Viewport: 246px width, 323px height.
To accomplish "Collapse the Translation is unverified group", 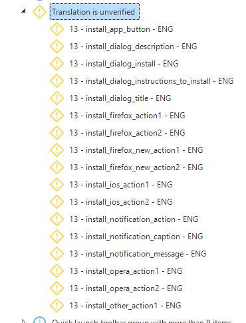I will click(x=23, y=11).
